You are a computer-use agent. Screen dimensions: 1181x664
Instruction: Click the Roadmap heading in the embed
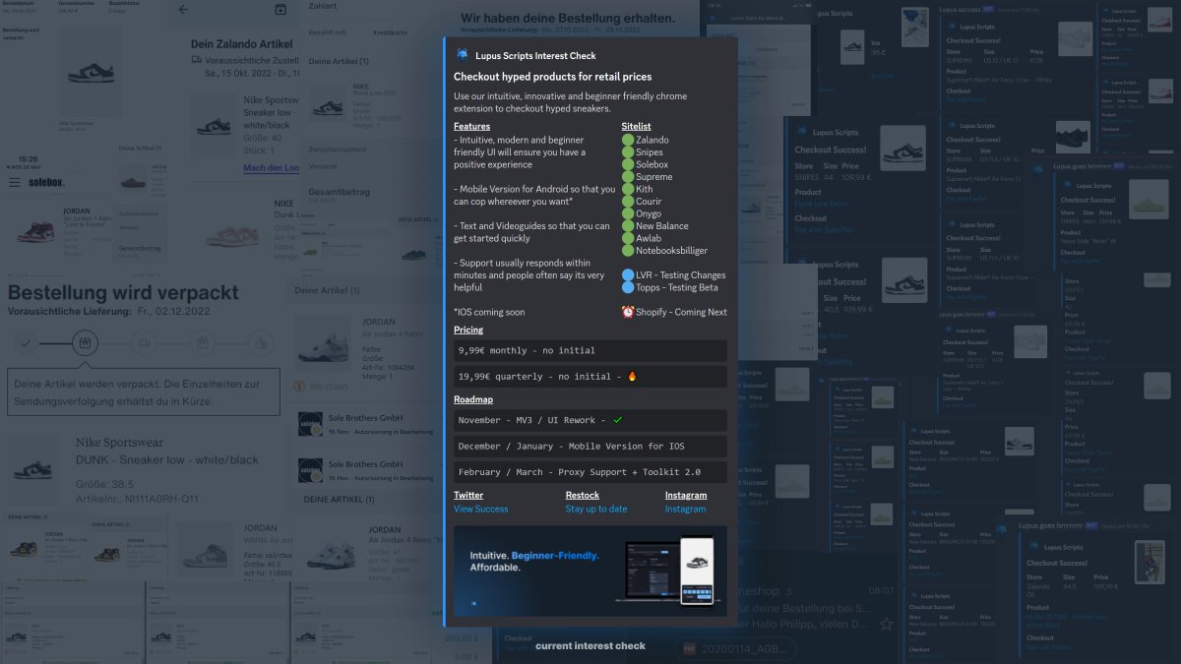pos(473,400)
